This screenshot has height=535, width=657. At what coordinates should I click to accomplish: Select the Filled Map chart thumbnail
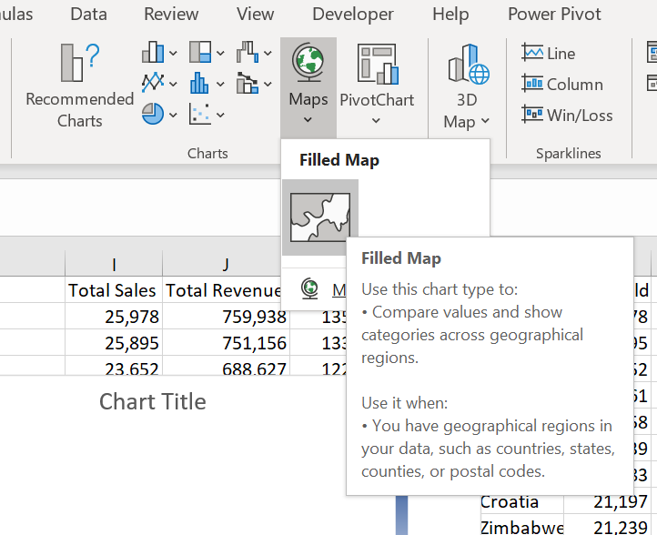pyautogui.click(x=319, y=217)
